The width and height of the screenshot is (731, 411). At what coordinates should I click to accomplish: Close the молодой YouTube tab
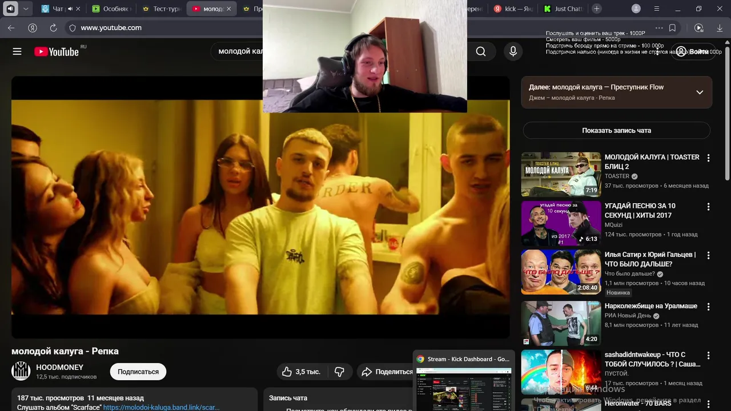click(229, 9)
